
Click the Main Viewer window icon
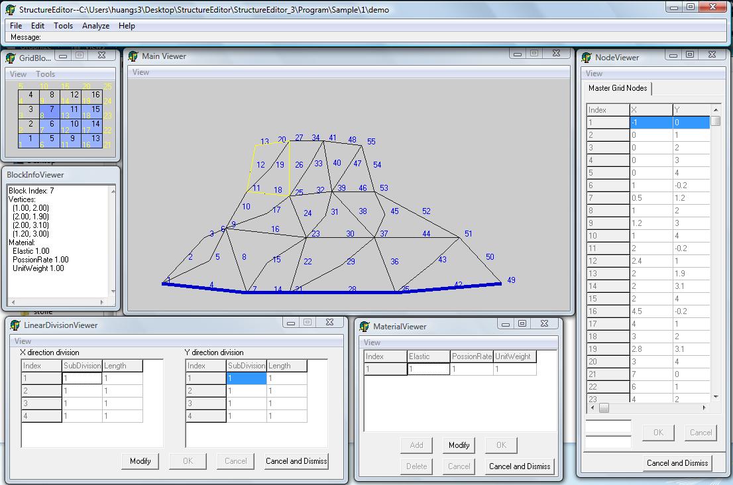click(133, 56)
